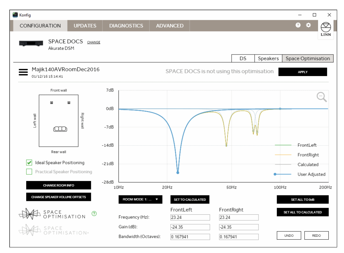
Task: Click the FrontLeft Frequency field
Action: click(190, 217)
